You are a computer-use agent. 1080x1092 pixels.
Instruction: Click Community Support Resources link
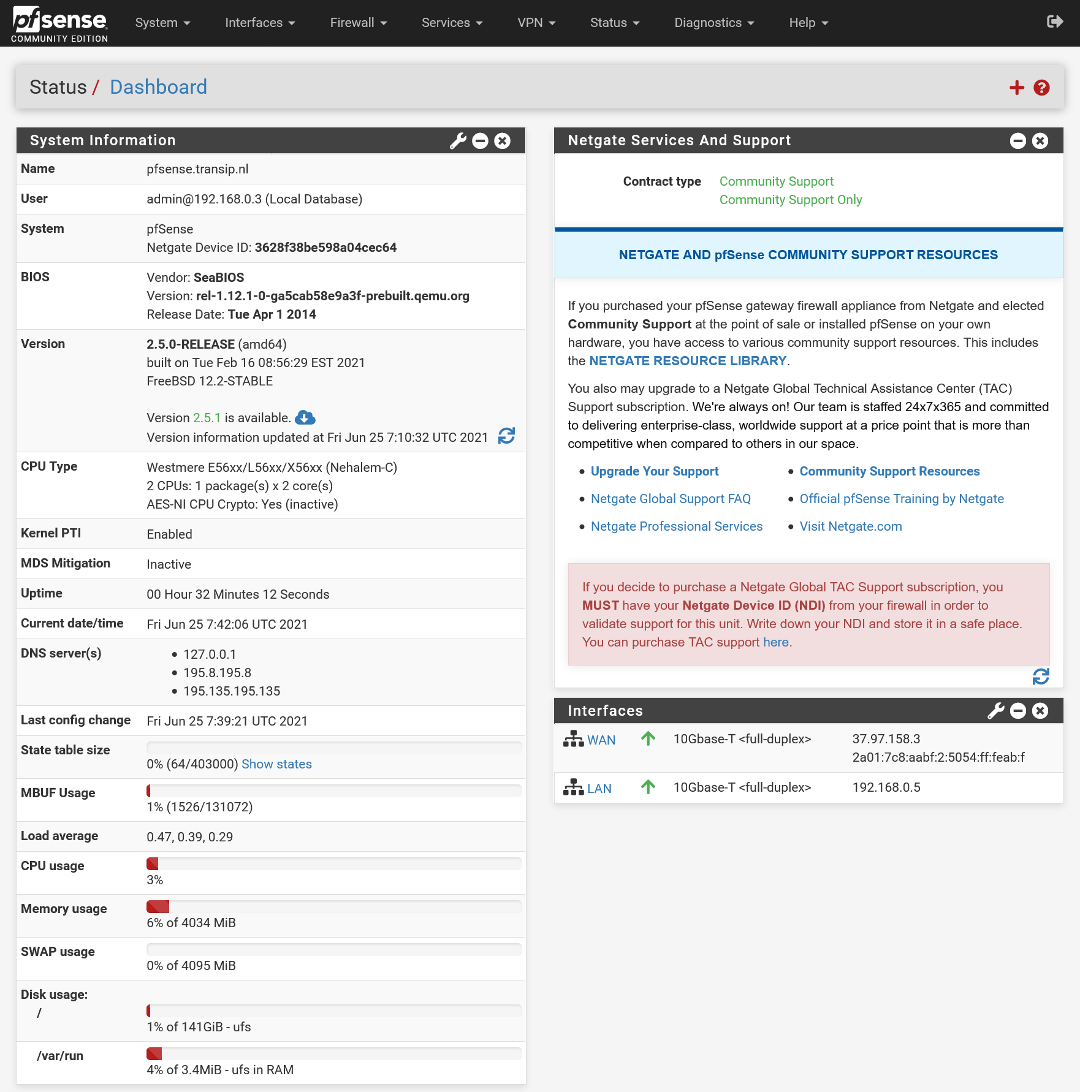tap(889, 471)
